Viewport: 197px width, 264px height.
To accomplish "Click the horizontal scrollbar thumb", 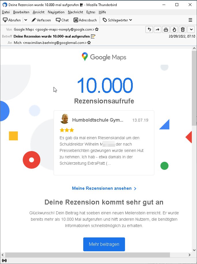I will coord(88,255).
